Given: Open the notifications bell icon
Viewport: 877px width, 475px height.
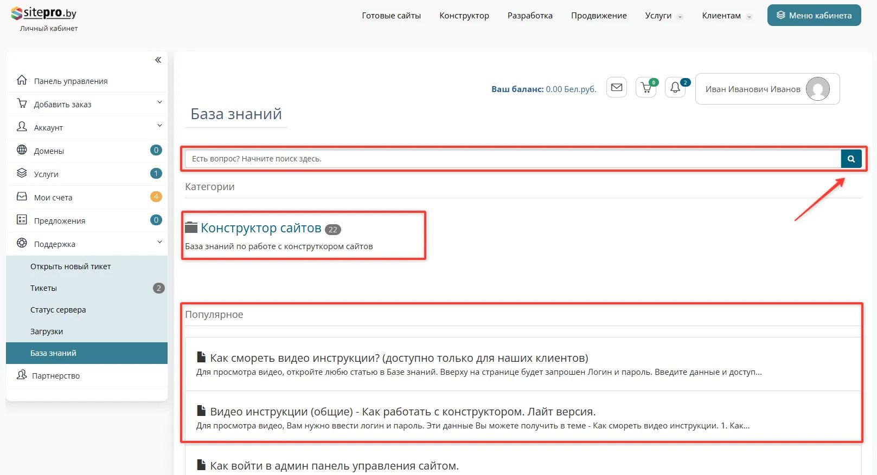Looking at the screenshot, I should click(x=675, y=87).
